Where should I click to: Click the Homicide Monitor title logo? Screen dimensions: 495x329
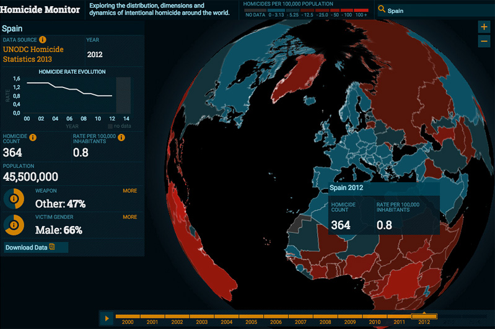[x=40, y=9]
